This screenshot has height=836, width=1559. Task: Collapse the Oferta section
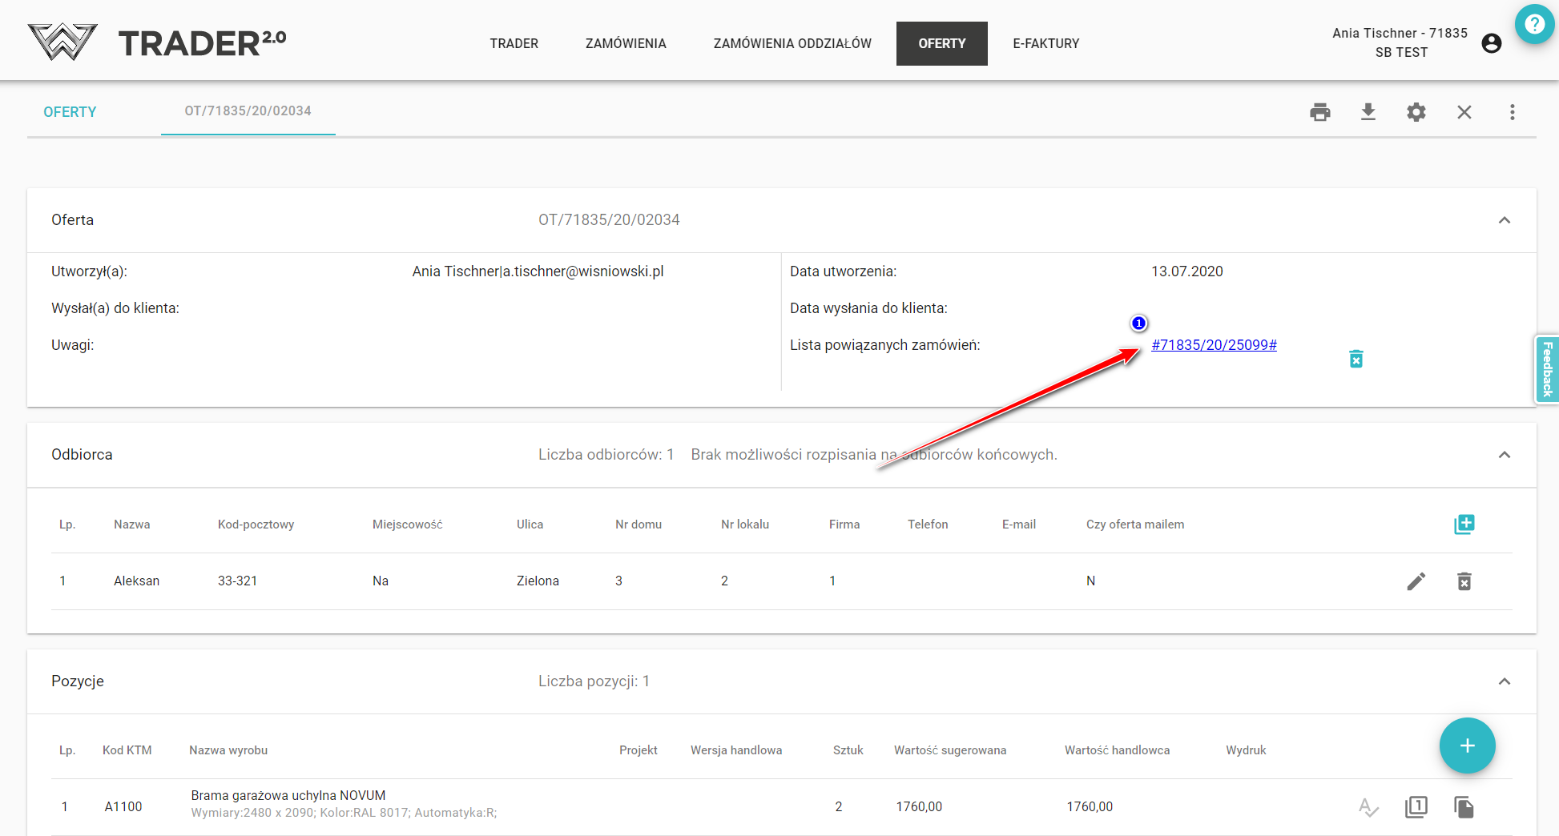(1504, 220)
